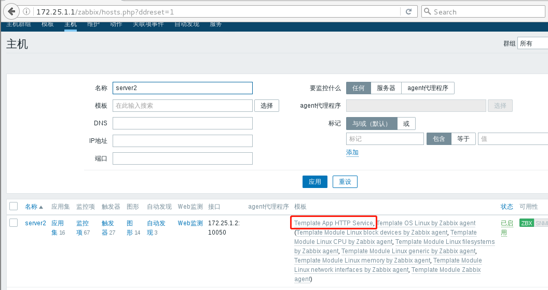This screenshot has height=290, width=548.
Task: Open the 自动发现 menu tab
Action: (x=187, y=24)
